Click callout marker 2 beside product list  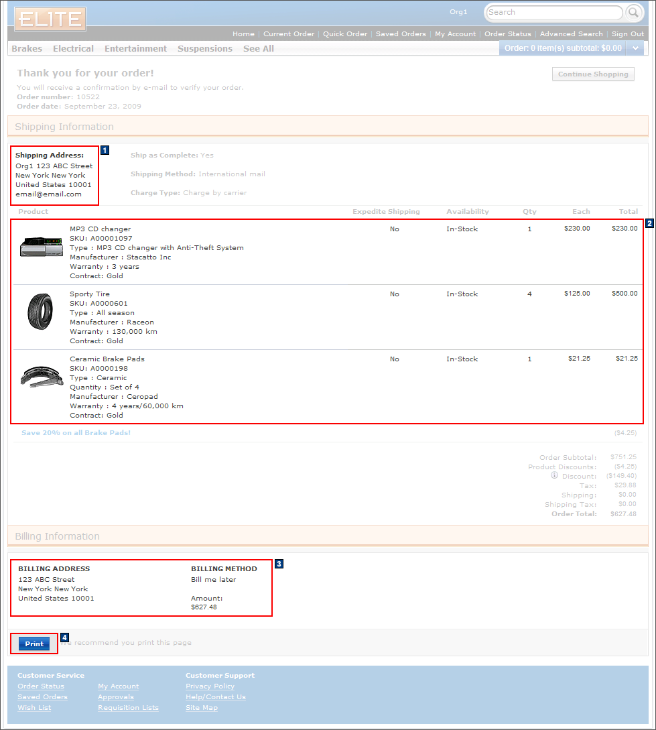[649, 223]
